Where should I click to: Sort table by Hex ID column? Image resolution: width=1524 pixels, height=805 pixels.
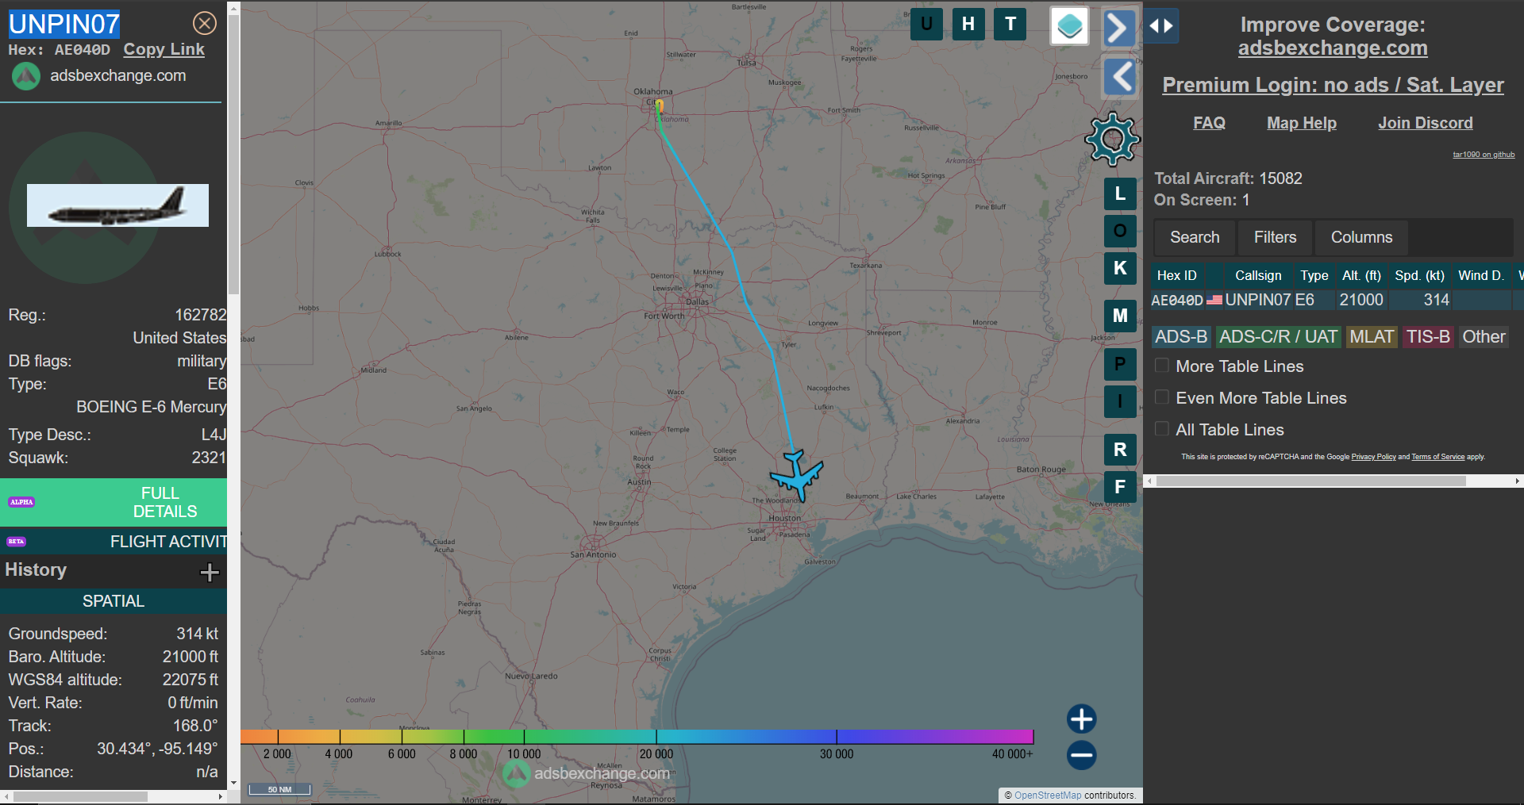(x=1176, y=275)
